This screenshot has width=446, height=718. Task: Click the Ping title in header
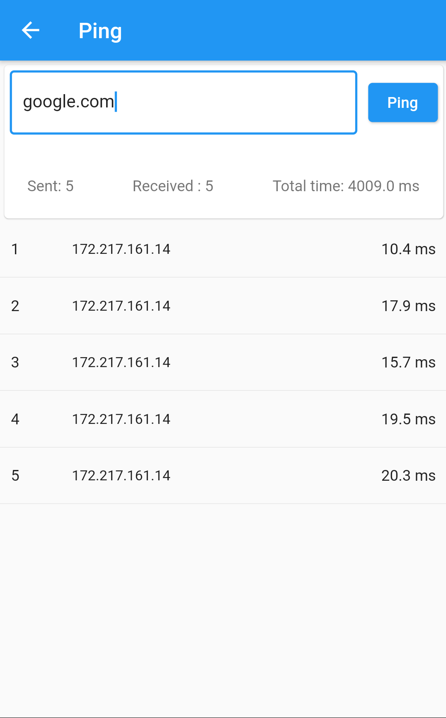pos(100,31)
